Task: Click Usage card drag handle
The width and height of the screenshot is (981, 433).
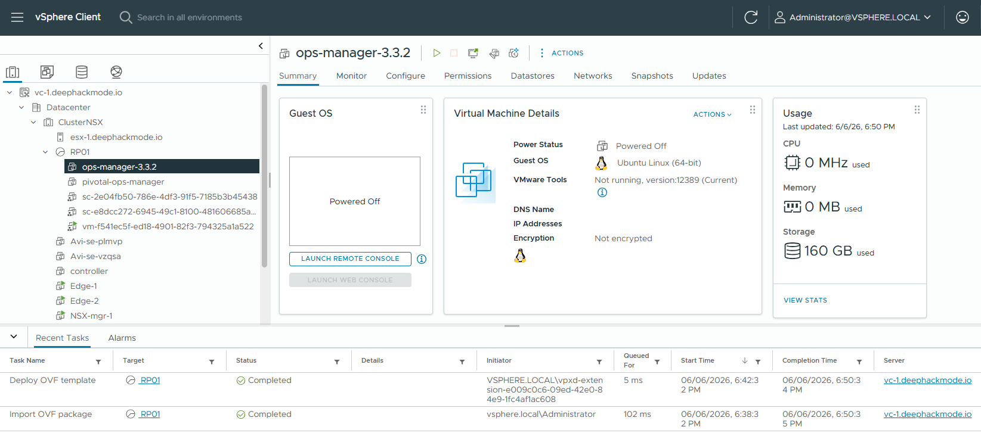Action: 917,110
